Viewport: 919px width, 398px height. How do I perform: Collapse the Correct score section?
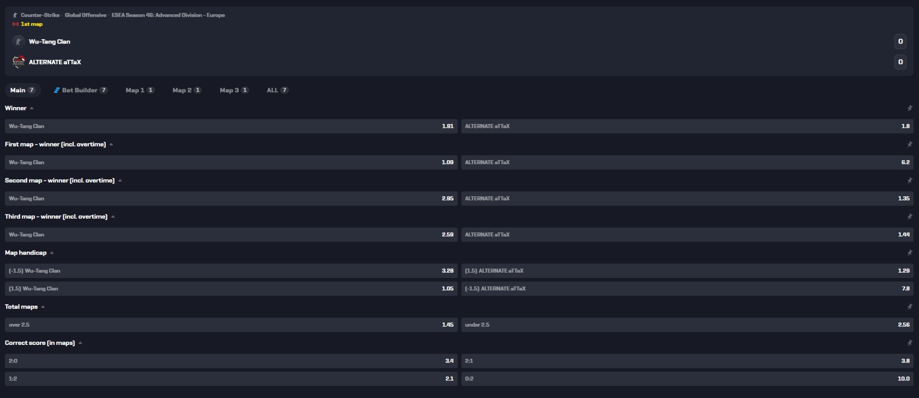80,343
